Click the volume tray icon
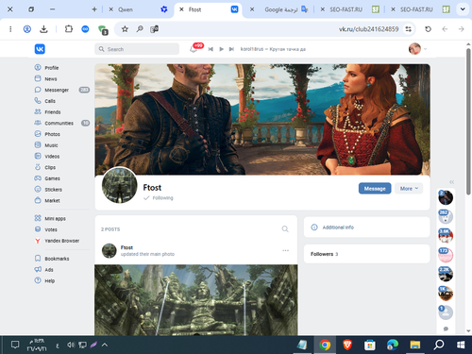 pyautogui.click(x=71, y=345)
